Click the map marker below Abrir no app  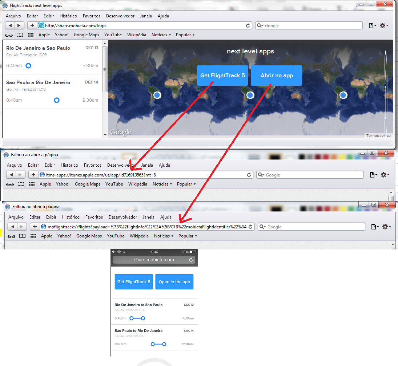(x=250, y=95)
